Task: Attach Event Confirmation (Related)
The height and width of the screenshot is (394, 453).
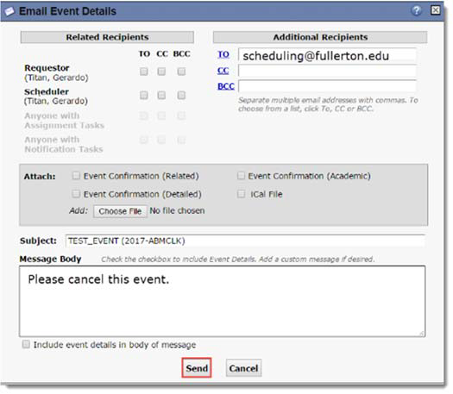Action: coord(76,176)
